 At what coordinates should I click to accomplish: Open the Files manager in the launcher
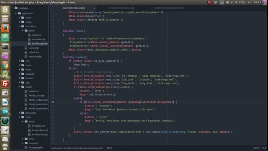(5, 19)
